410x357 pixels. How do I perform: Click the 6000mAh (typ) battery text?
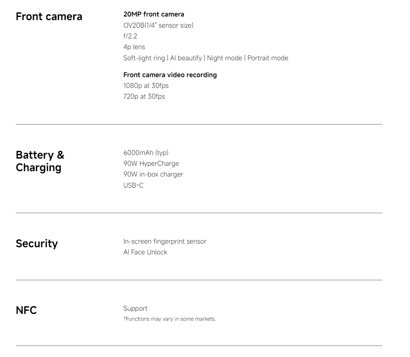(x=146, y=153)
